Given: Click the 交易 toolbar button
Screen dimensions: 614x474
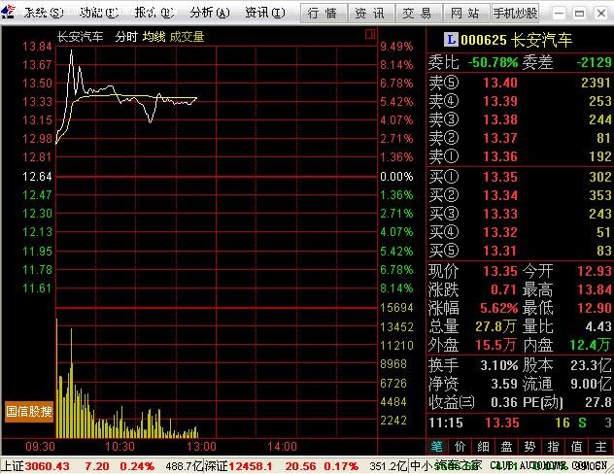Looking at the screenshot, I should point(419,14).
